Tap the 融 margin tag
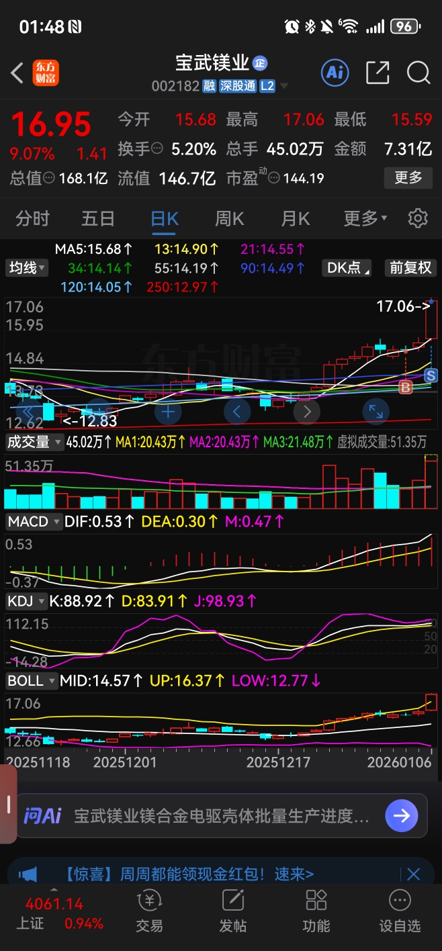The image size is (442, 951). point(210,86)
